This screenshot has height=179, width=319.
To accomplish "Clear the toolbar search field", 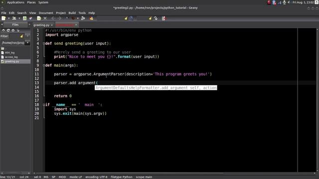I will pos(126,18).
